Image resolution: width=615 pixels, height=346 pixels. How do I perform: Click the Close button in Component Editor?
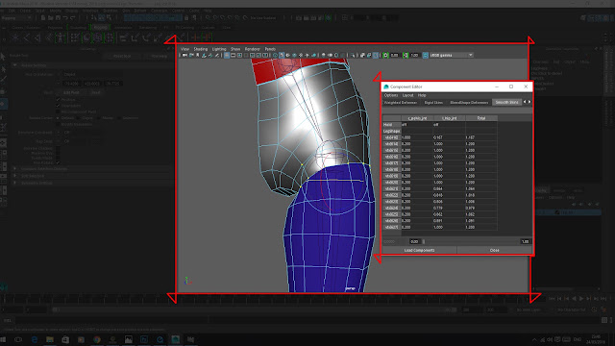tap(494, 250)
